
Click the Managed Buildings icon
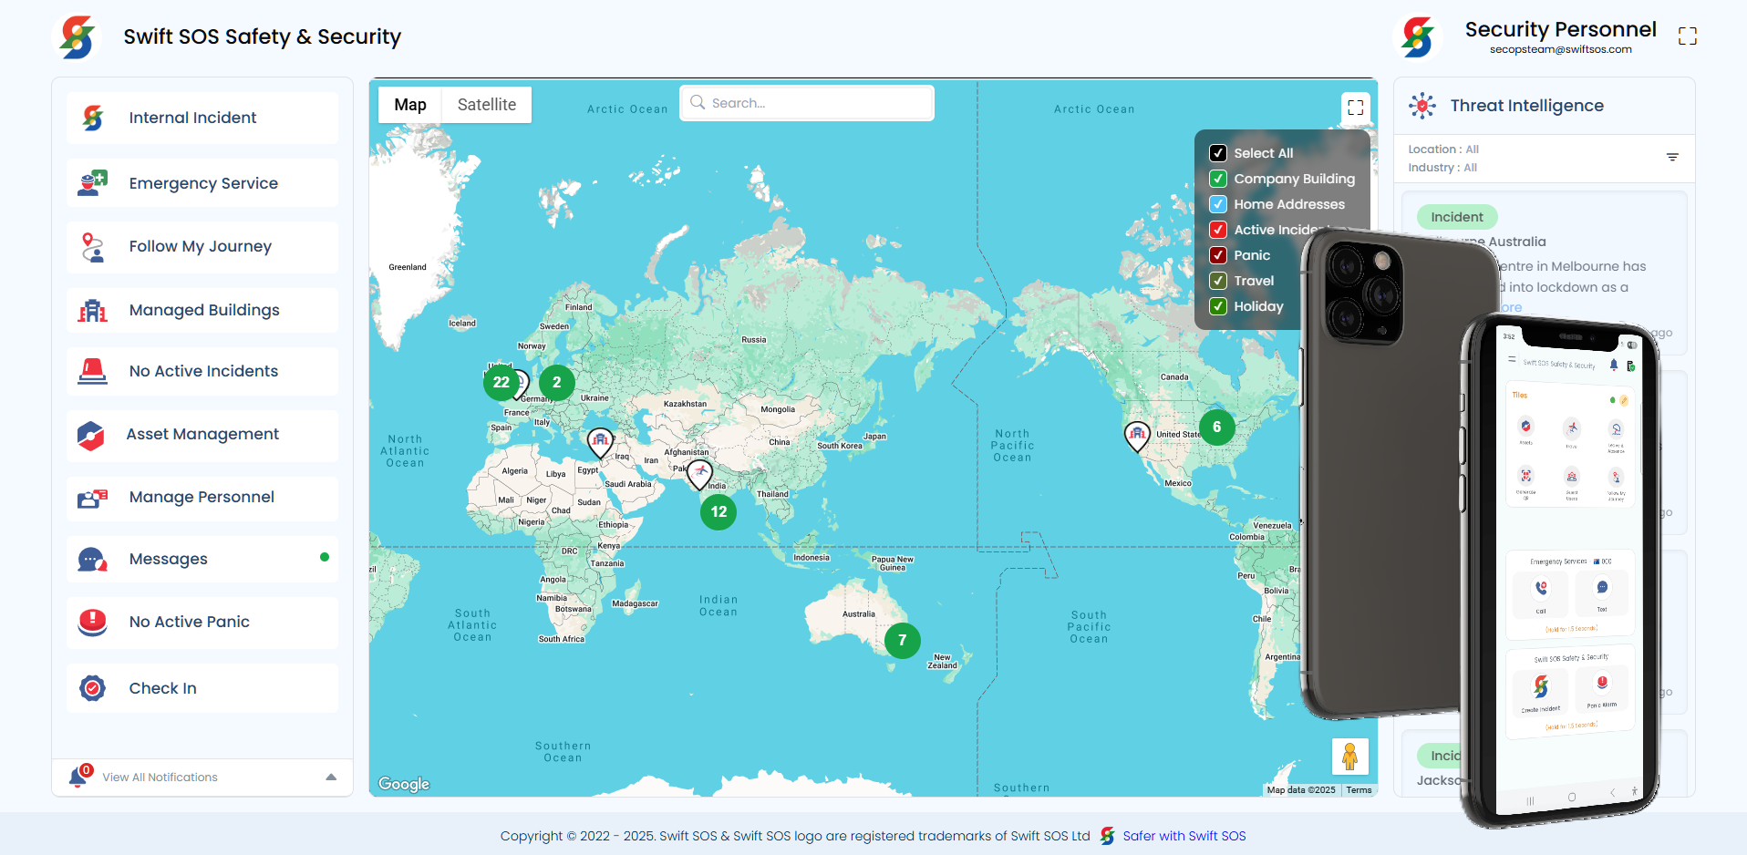pos(93,311)
